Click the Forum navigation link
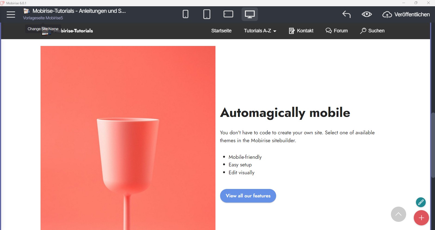The width and height of the screenshot is (435, 230). pyautogui.click(x=337, y=31)
